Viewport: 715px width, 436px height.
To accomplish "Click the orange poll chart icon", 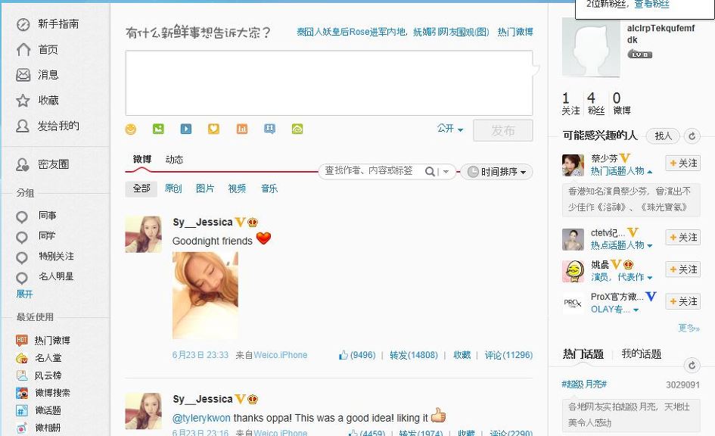I will tap(242, 129).
